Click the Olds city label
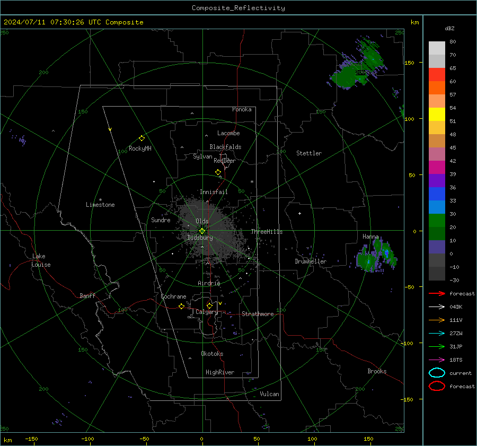This screenshot has width=477, height=446. tap(202, 221)
